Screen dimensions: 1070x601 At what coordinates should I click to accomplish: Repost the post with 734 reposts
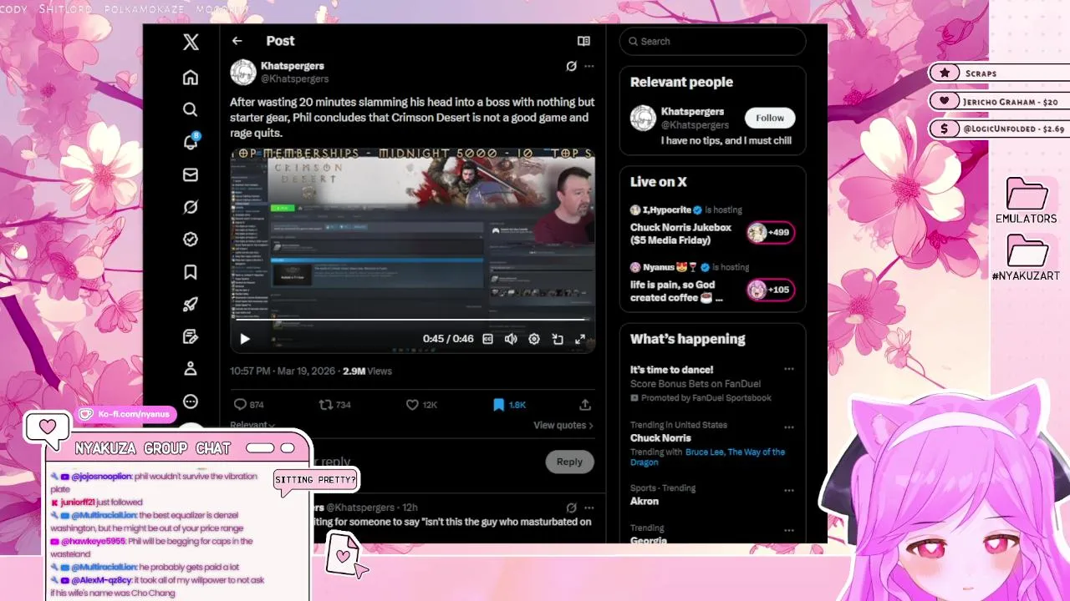(335, 404)
